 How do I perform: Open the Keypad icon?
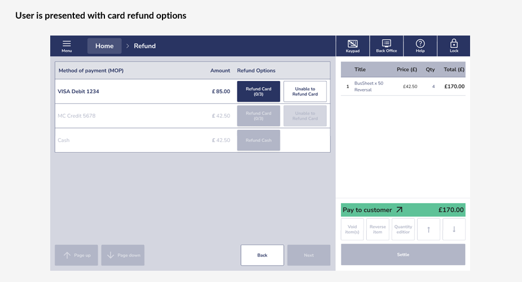353,46
